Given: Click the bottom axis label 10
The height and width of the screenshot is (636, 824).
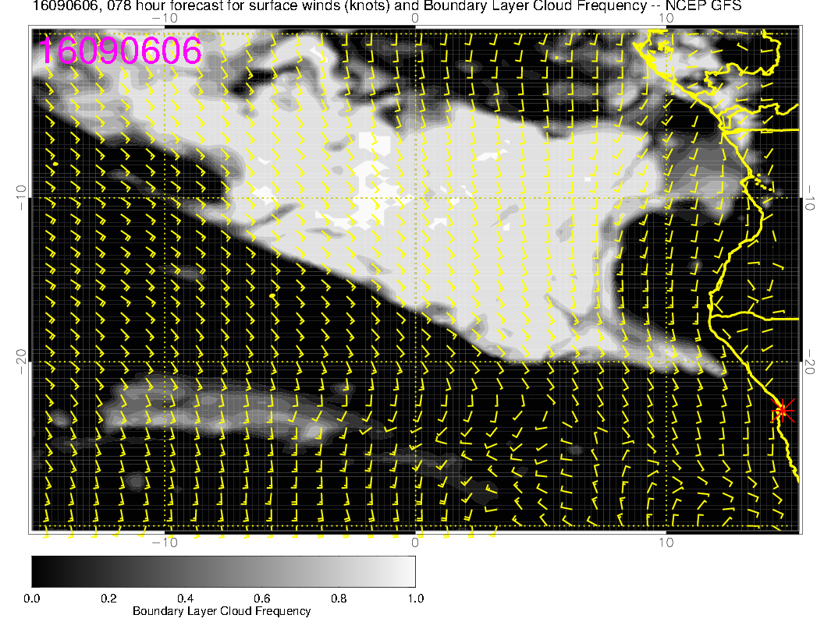Looking at the screenshot, I should [x=666, y=542].
